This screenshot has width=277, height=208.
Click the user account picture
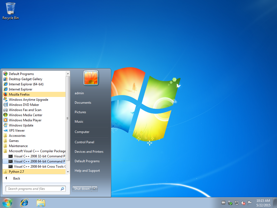click(x=91, y=78)
